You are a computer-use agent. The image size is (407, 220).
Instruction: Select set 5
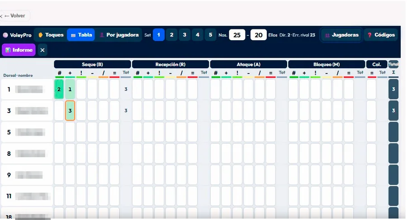tap(210, 35)
